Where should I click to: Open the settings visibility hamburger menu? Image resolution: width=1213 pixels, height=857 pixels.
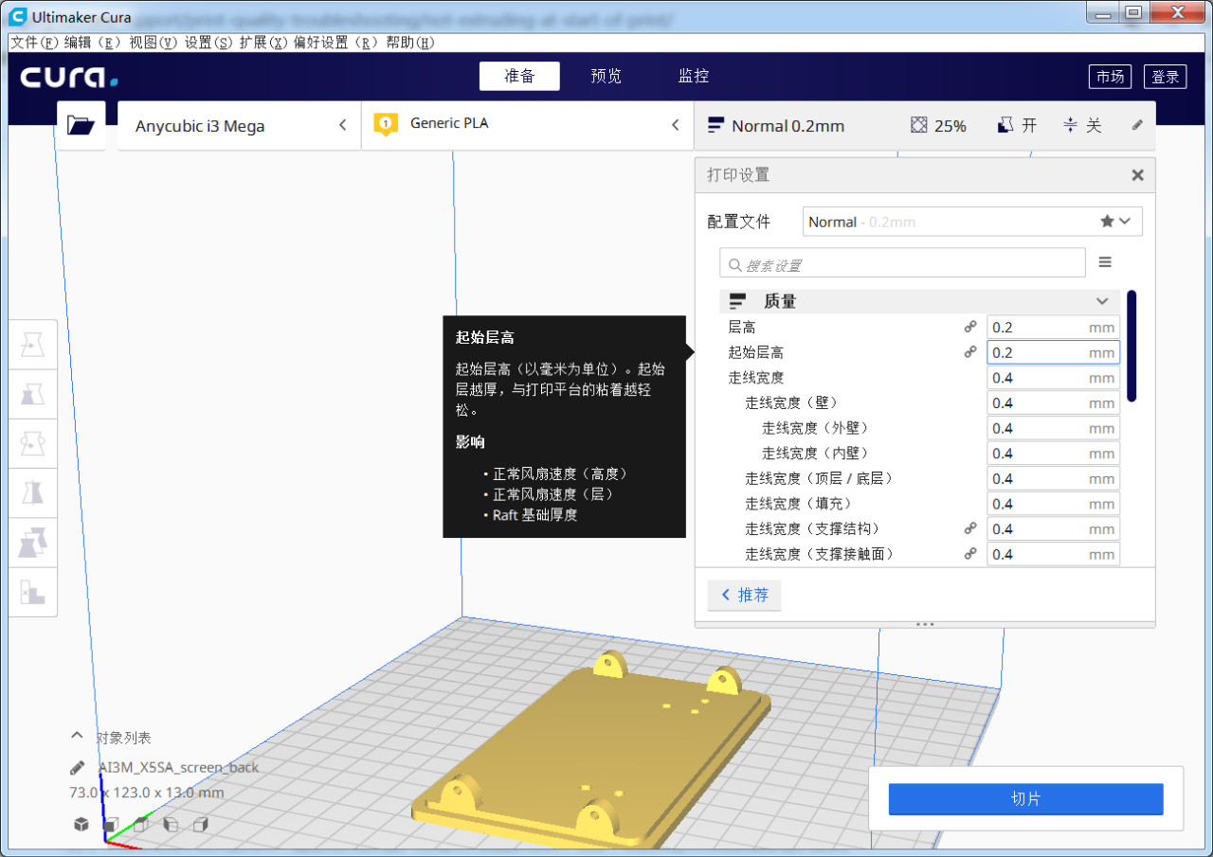tap(1105, 262)
